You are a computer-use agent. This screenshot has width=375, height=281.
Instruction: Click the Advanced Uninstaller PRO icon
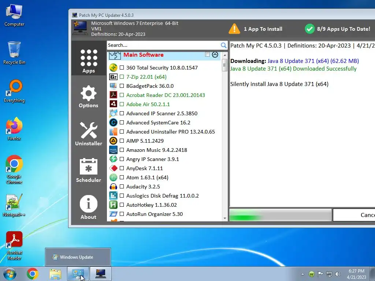114,132
